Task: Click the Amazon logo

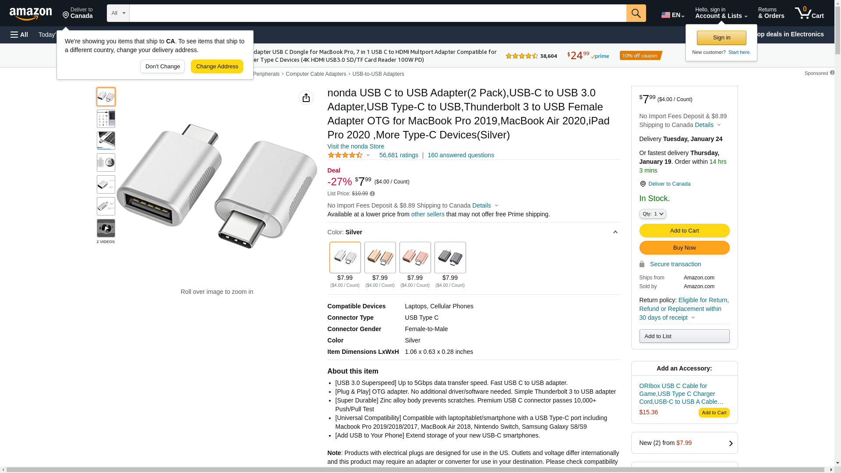Action: [x=31, y=14]
